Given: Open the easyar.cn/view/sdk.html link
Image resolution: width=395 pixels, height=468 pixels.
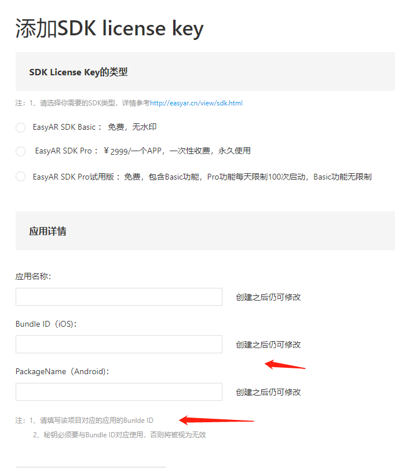Looking at the screenshot, I should pos(196,103).
